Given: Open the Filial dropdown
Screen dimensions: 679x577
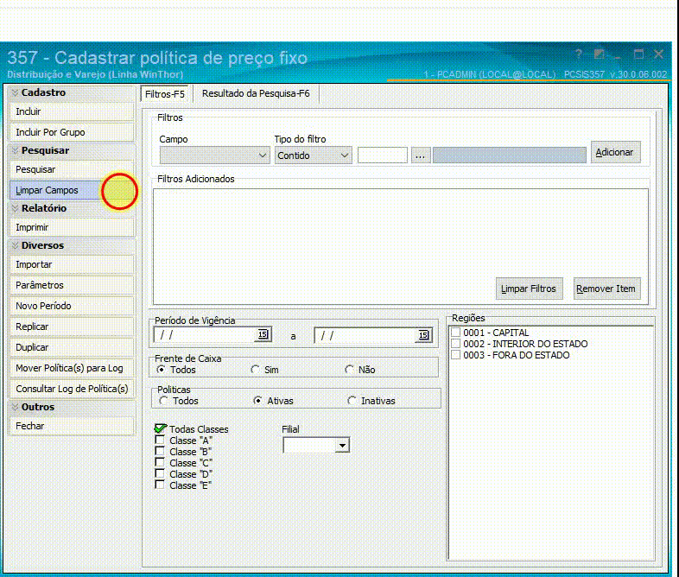Looking at the screenshot, I should click(342, 446).
